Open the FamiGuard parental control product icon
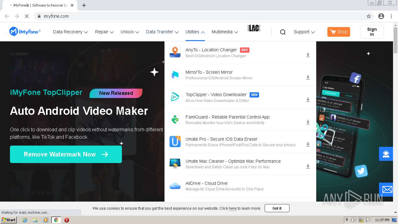398x224 pixels. (175, 119)
